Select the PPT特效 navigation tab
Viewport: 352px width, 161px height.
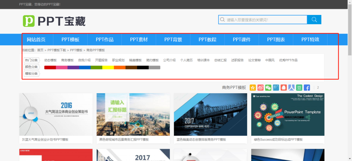coord(310,40)
